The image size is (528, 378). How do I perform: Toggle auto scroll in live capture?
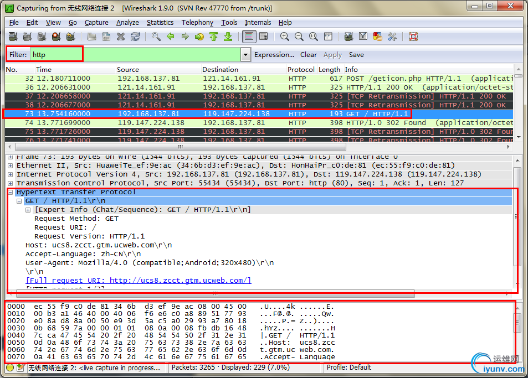(264, 37)
